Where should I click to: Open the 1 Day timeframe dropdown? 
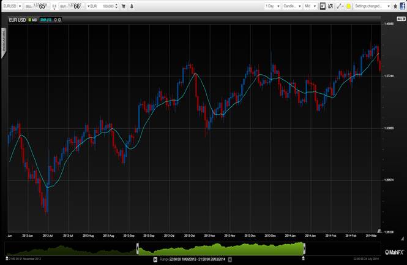(272, 6)
